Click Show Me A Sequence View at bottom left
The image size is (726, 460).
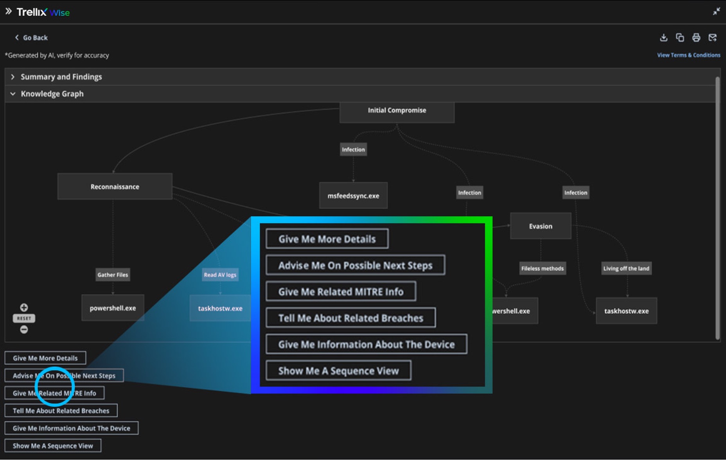coord(53,446)
